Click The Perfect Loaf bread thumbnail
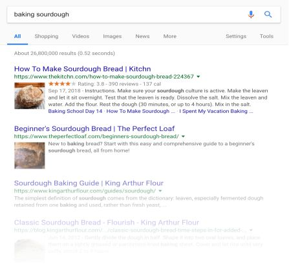This screenshot has width=289, height=275. tap(30, 156)
